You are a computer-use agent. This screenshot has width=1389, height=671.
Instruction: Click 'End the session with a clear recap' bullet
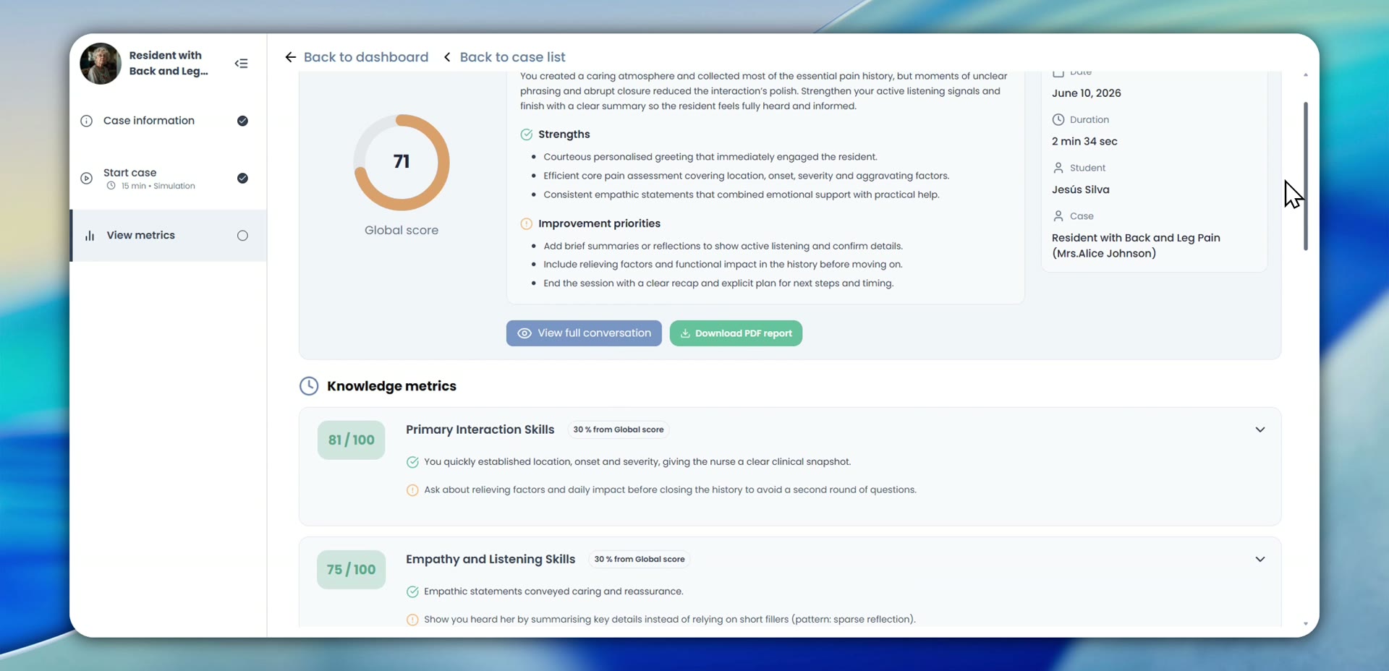[x=718, y=283]
